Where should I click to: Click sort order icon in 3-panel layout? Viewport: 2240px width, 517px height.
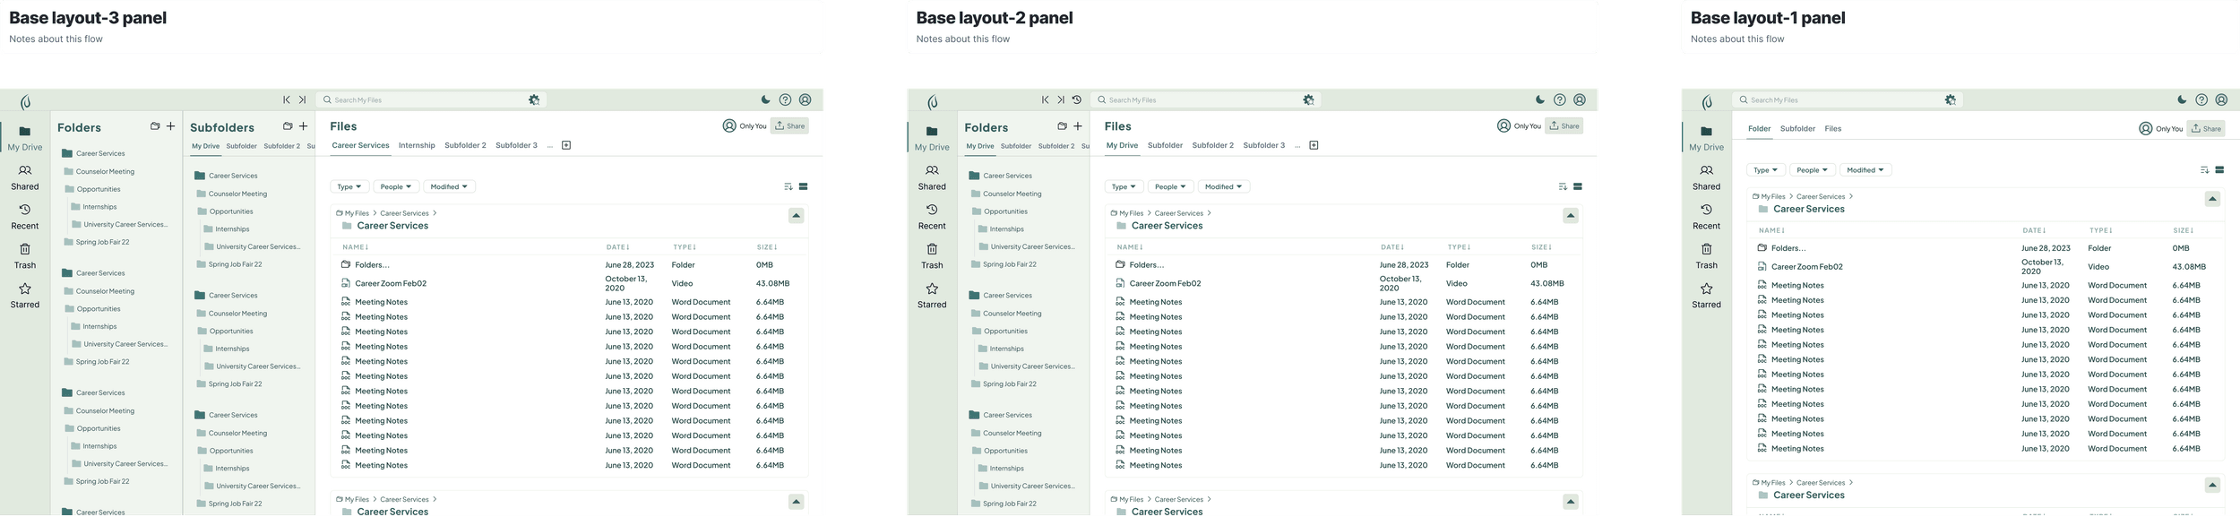point(788,186)
